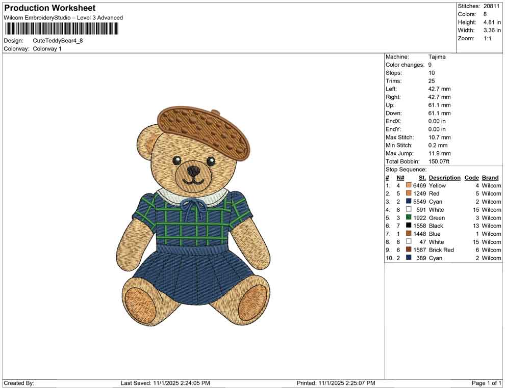Select the 389 Cyan thread swatch
Viewport: 505px width, 388px height.
coord(408,258)
